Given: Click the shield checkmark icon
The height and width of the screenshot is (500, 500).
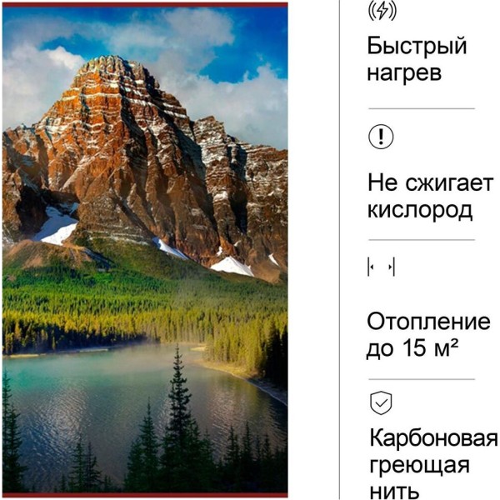Looking at the screenshot, I should coord(381,403).
